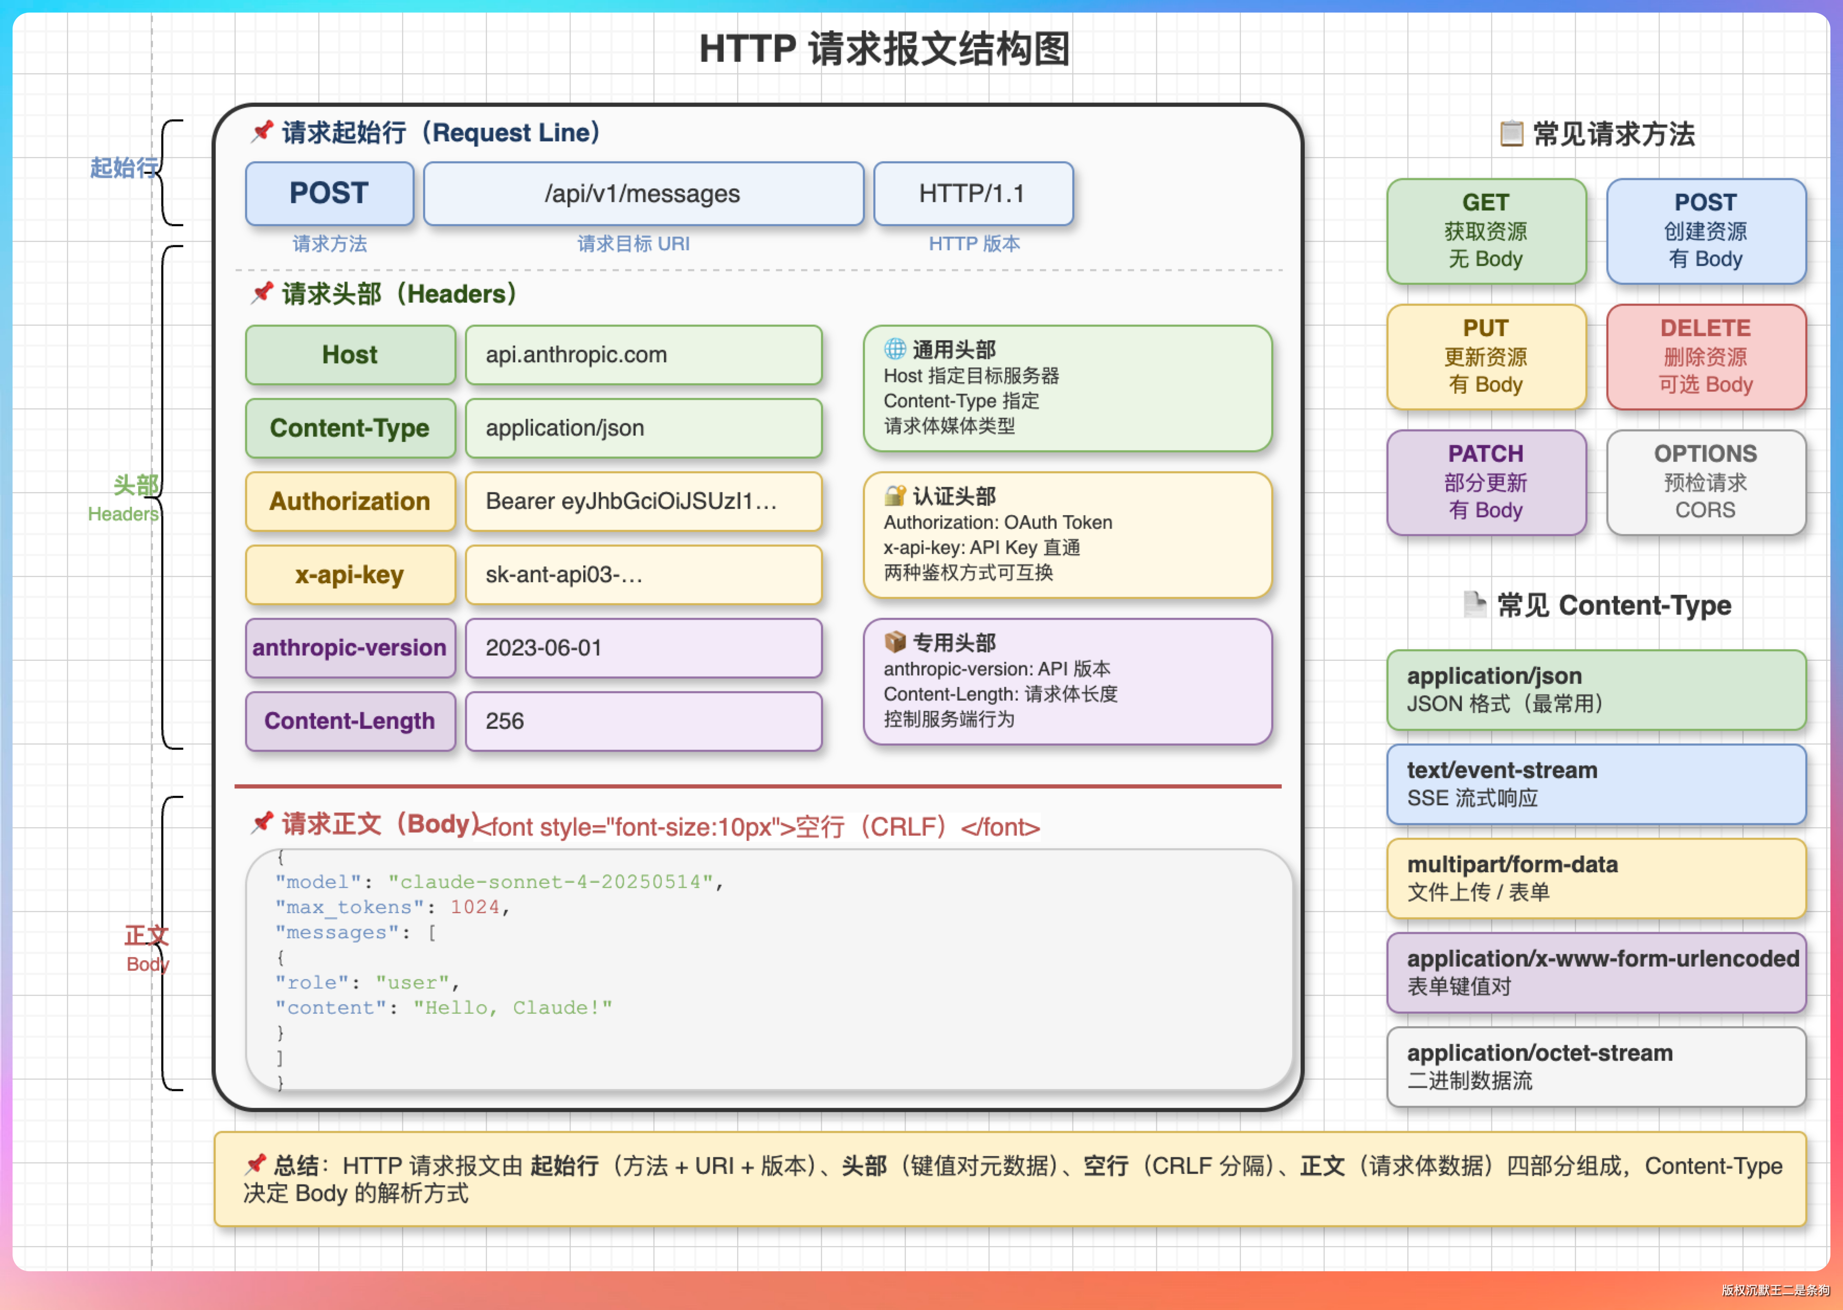Click the GET 获取资源 method card
This screenshot has width=1843, height=1310.
coord(1486,231)
